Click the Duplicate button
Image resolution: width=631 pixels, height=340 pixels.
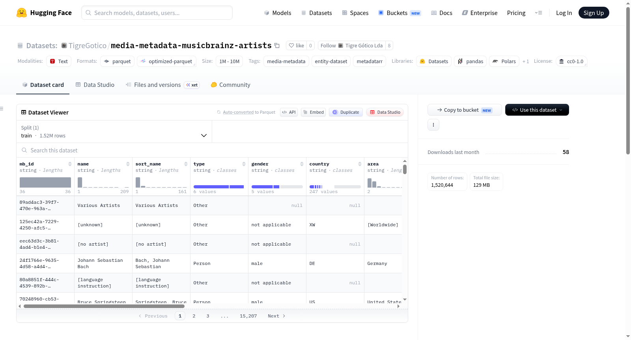[x=346, y=112]
